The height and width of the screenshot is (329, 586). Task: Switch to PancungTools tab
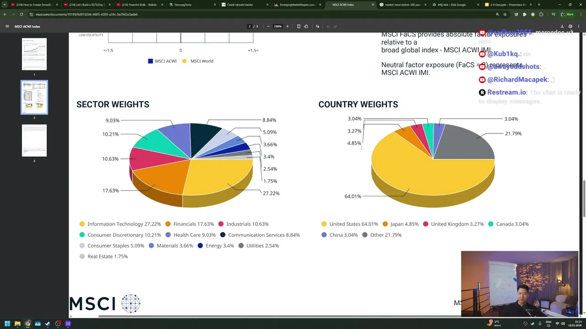click(x=192, y=5)
